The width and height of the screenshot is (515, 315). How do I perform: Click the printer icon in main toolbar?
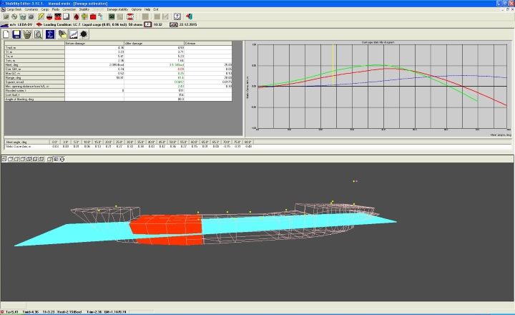31,16
